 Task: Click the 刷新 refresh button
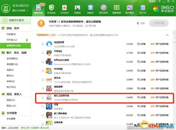click(x=141, y=23)
